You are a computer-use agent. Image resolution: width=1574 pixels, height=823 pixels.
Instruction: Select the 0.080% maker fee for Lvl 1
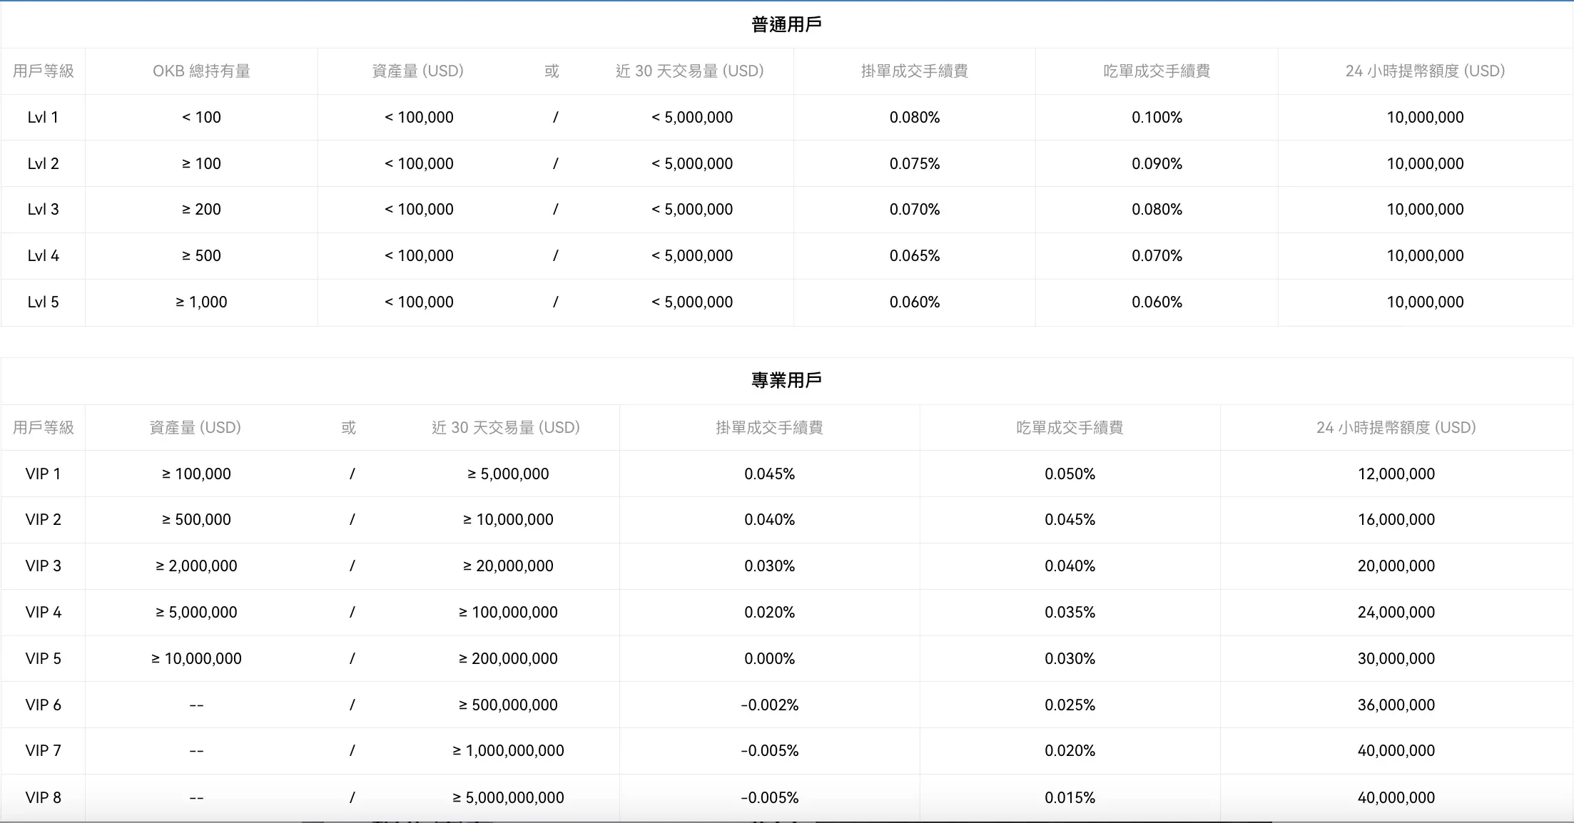[x=915, y=117]
